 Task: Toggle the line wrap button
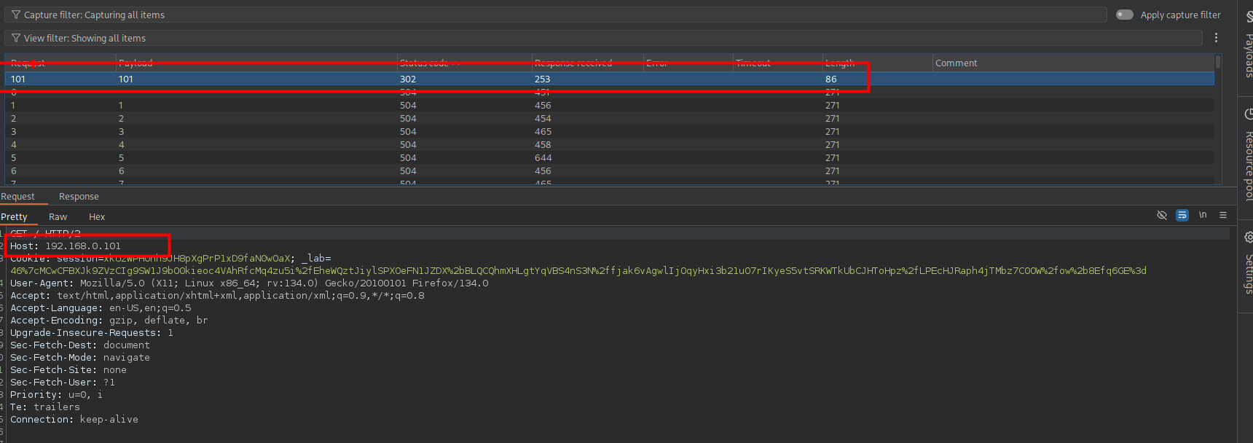coord(1182,215)
